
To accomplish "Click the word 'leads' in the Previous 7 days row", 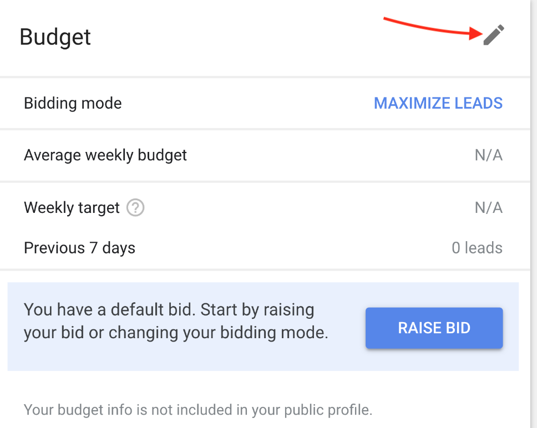I will tap(484, 248).
